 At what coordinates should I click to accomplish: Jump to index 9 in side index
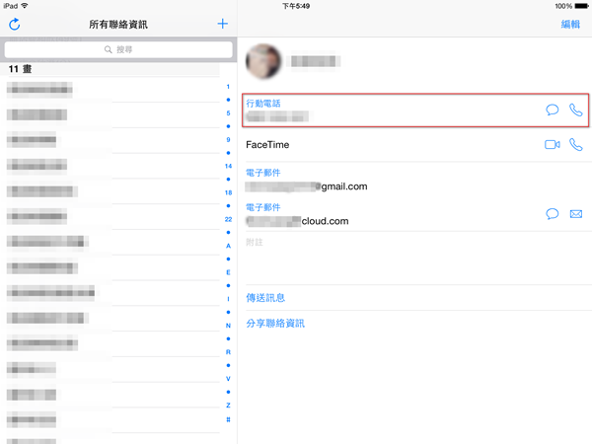228,140
